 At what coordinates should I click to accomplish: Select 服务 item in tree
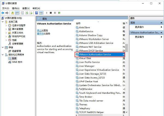point(14,58)
